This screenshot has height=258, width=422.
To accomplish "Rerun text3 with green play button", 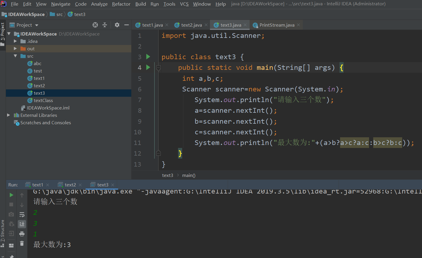I will tap(11, 195).
